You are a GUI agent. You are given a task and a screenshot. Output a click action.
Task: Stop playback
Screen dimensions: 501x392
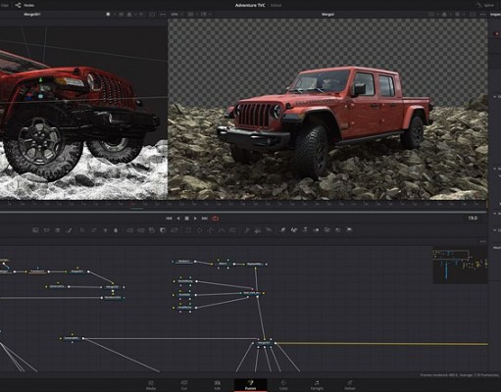tap(186, 219)
